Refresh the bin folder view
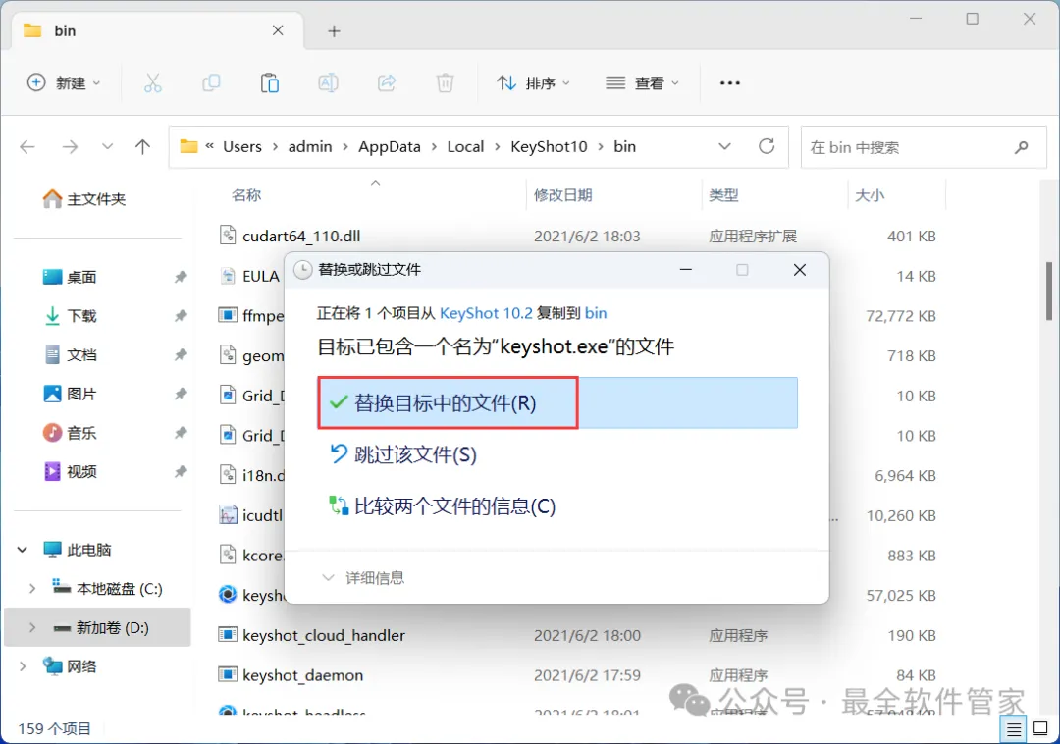 tap(767, 146)
